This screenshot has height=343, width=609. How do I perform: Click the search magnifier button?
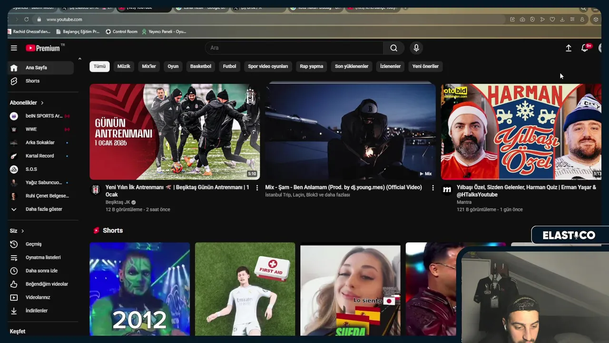coord(394,48)
